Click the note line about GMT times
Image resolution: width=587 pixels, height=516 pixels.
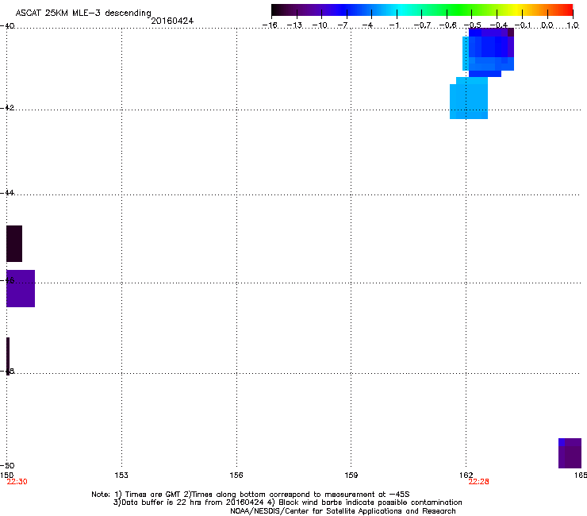[251, 495]
